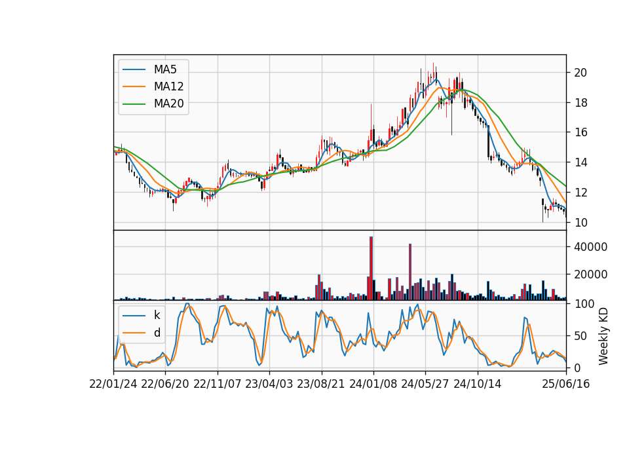Click the orange MA12 legend line sample
629x452 pixels.
tap(134, 86)
